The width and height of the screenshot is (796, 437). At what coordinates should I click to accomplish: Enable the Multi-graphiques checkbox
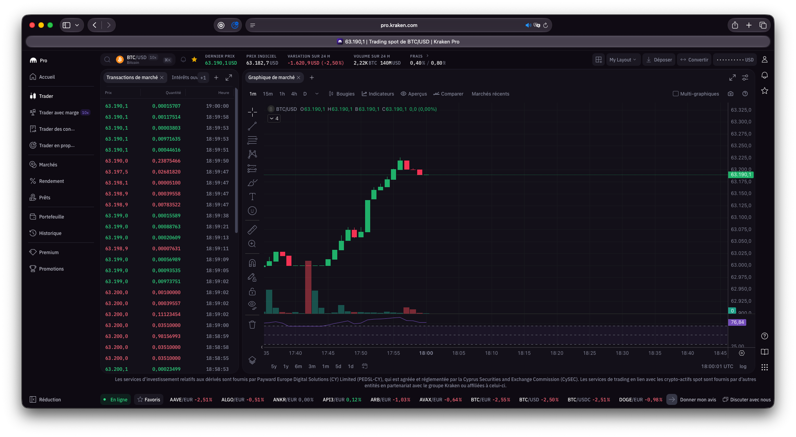point(675,94)
